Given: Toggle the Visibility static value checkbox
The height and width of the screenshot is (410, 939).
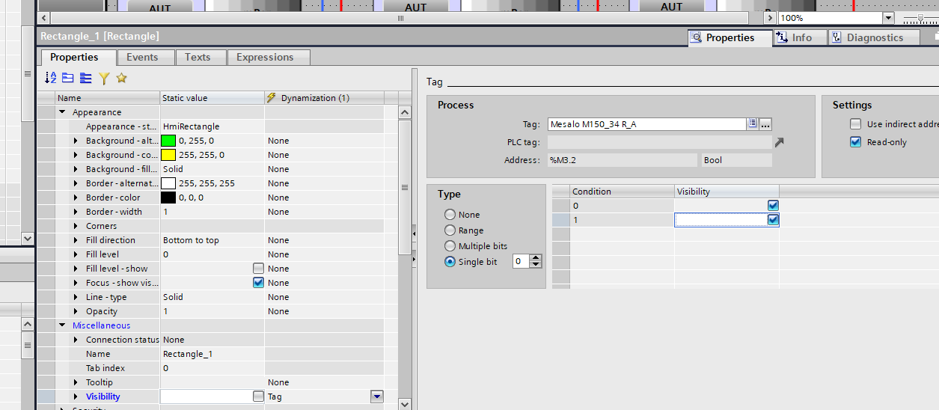Looking at the screenshot, I should coord(258,397).
